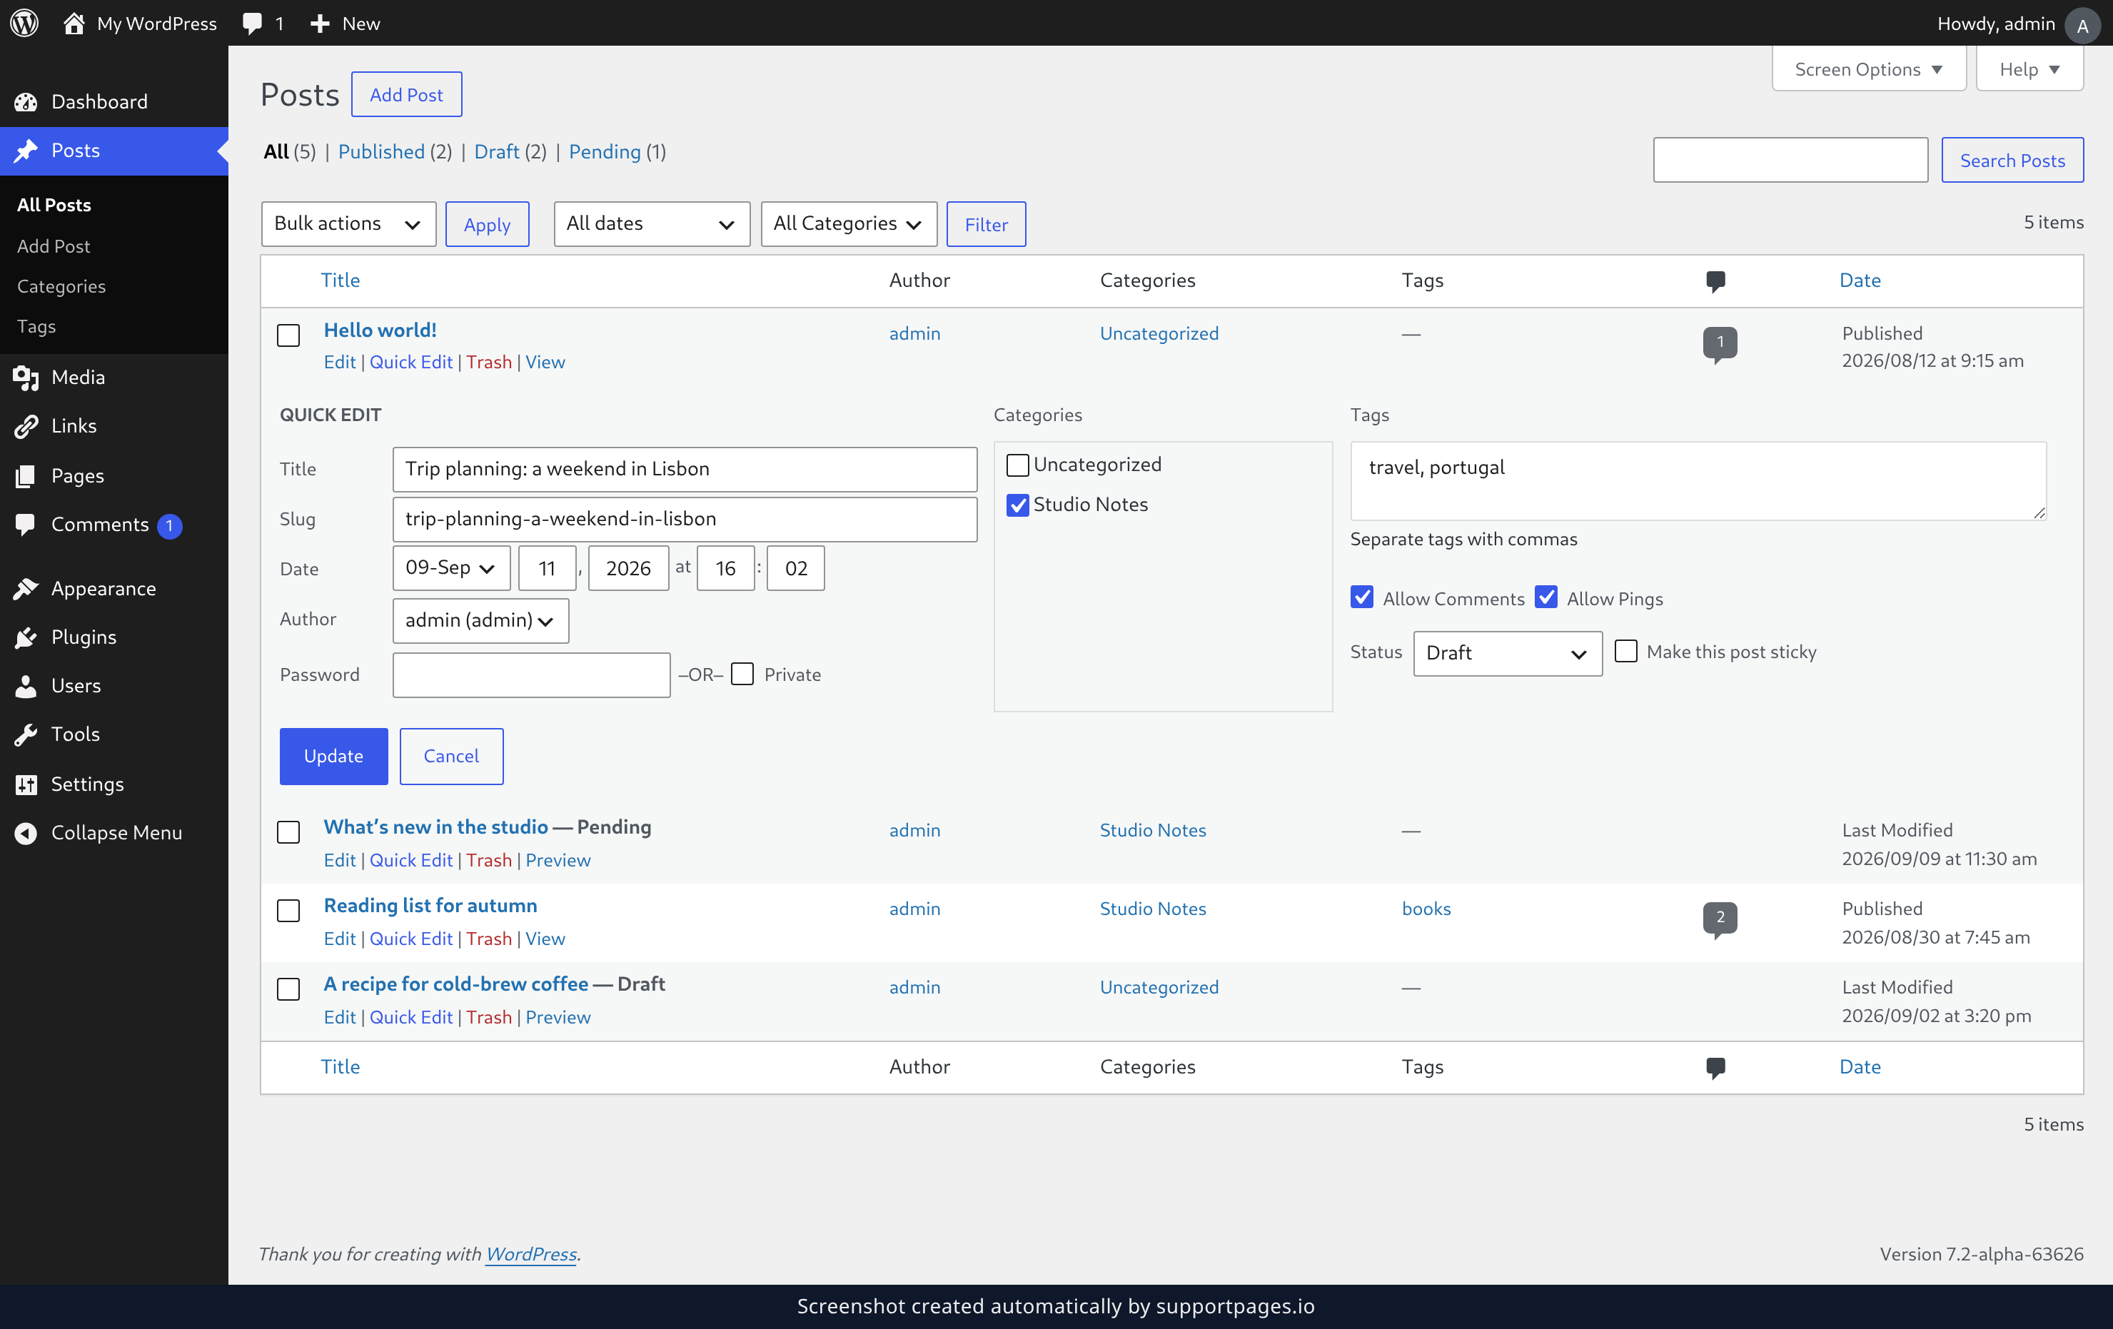
Task: Uncheck the Studio Notes category
Action: [1018, 505]
